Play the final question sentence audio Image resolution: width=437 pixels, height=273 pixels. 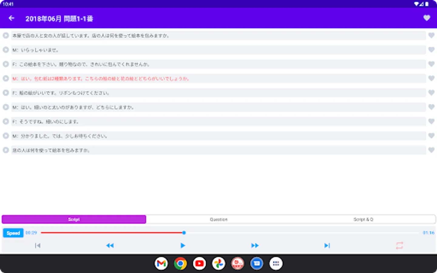point(5,150)
